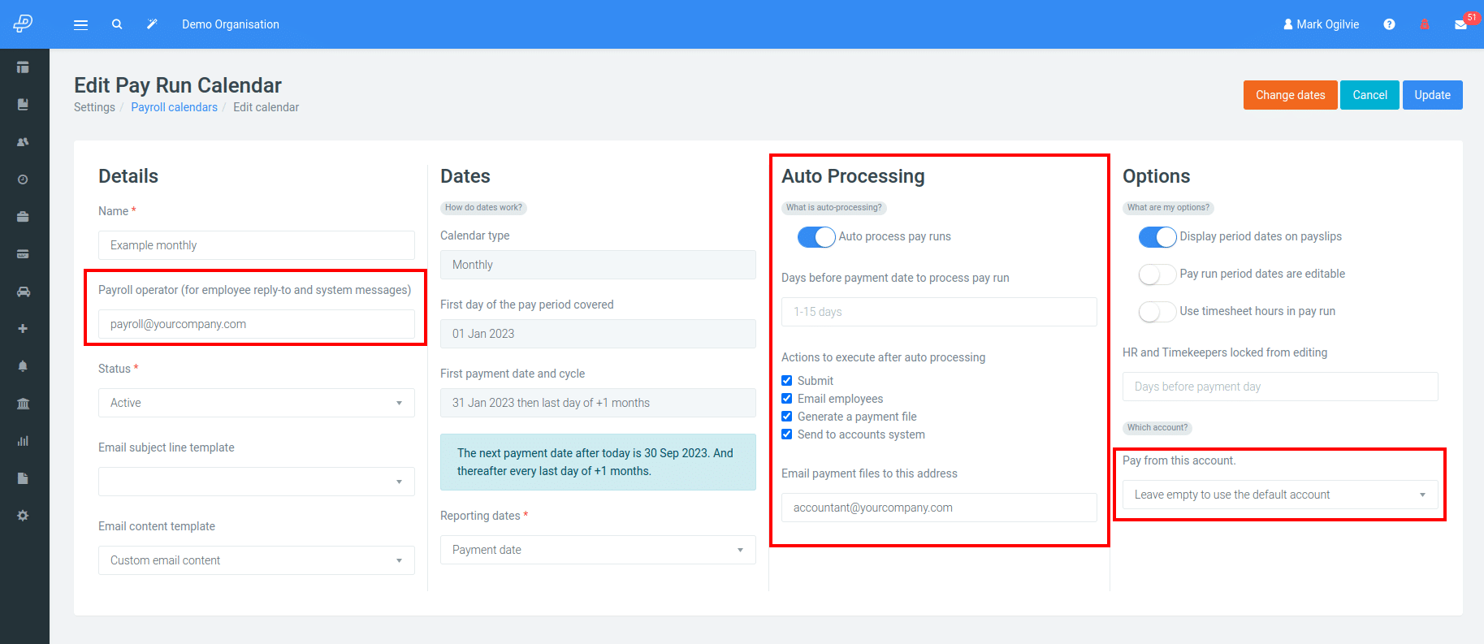Disable Auto process pay runs
1484x644 pixels.
(x=816, y=236)
